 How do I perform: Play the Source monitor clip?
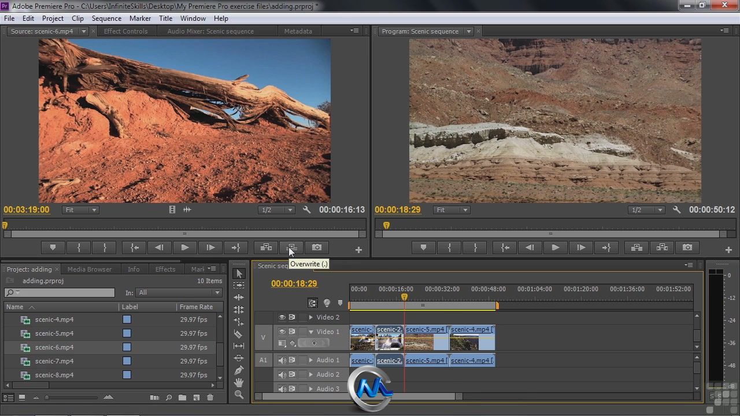pos(185,247)
